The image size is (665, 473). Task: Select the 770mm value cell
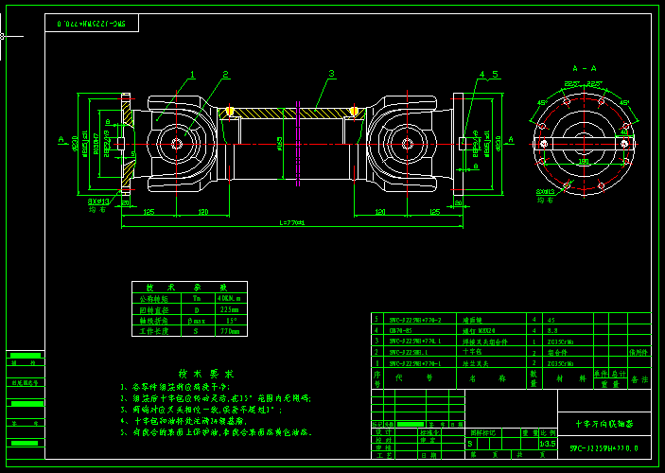[x=230, y=331]
